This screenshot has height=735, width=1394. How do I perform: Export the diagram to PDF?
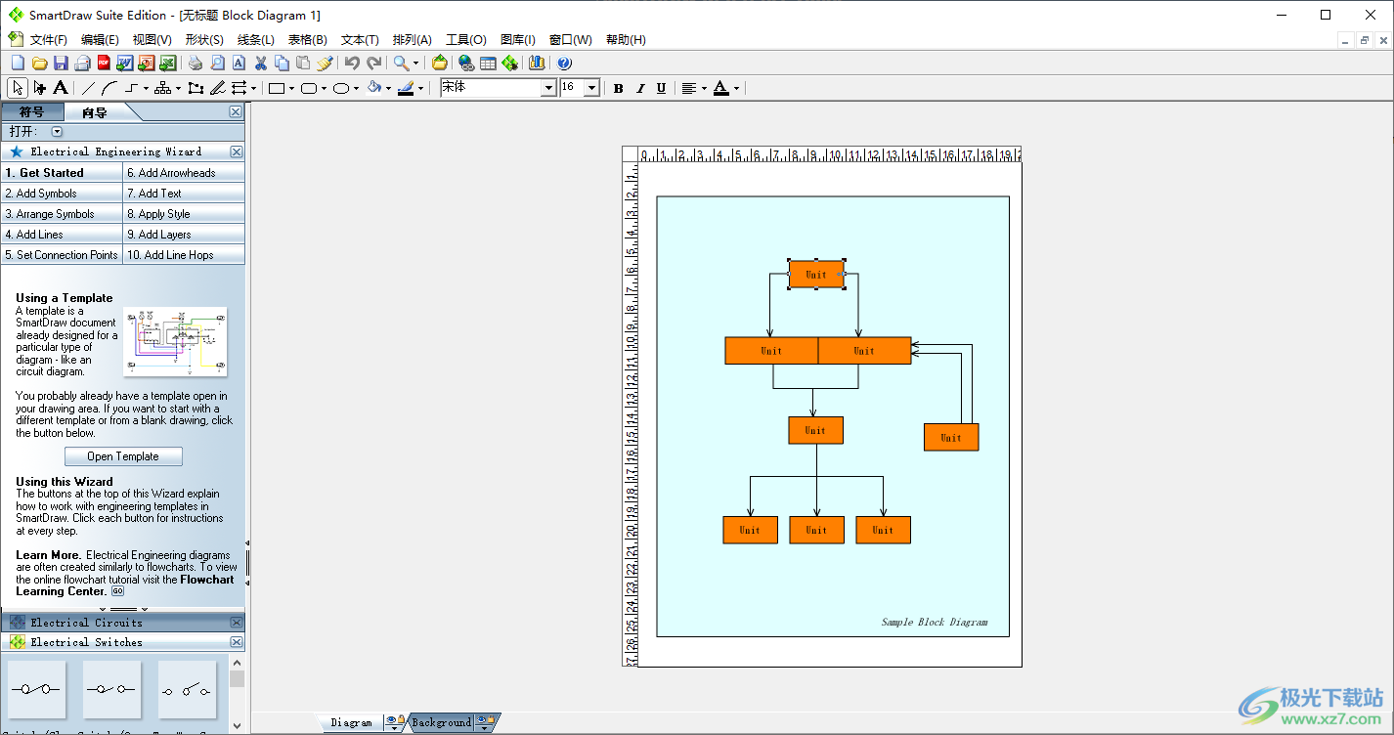point(104,63)
